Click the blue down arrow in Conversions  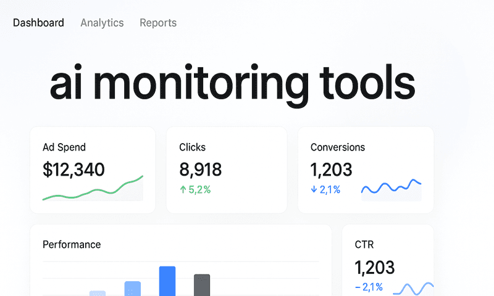click(314, 189)
